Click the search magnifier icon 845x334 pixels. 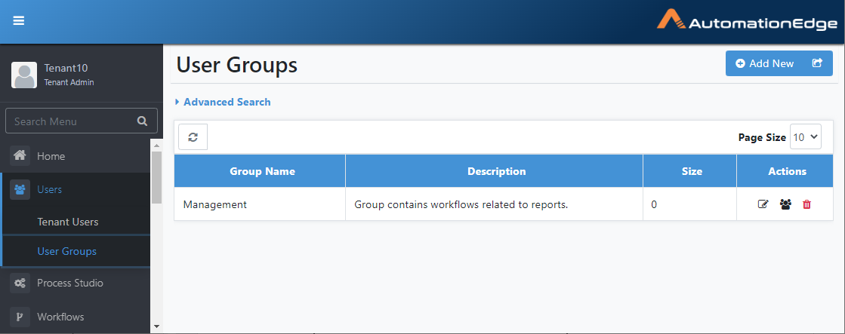(x=142, y=121)
